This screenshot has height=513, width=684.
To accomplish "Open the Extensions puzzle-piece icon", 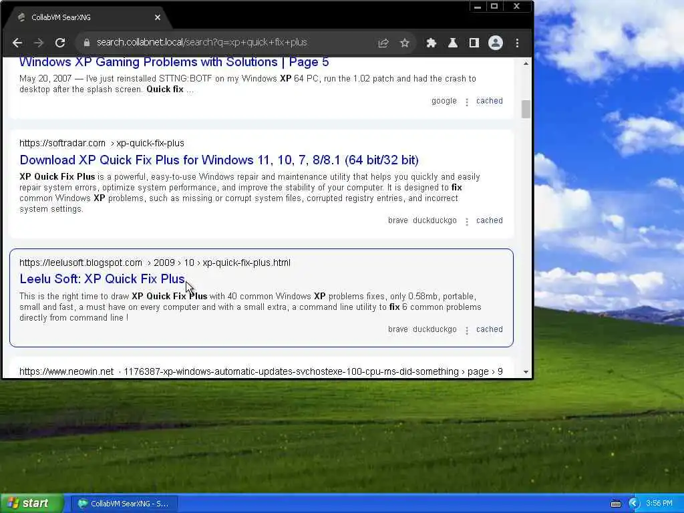I will point(432,43).
